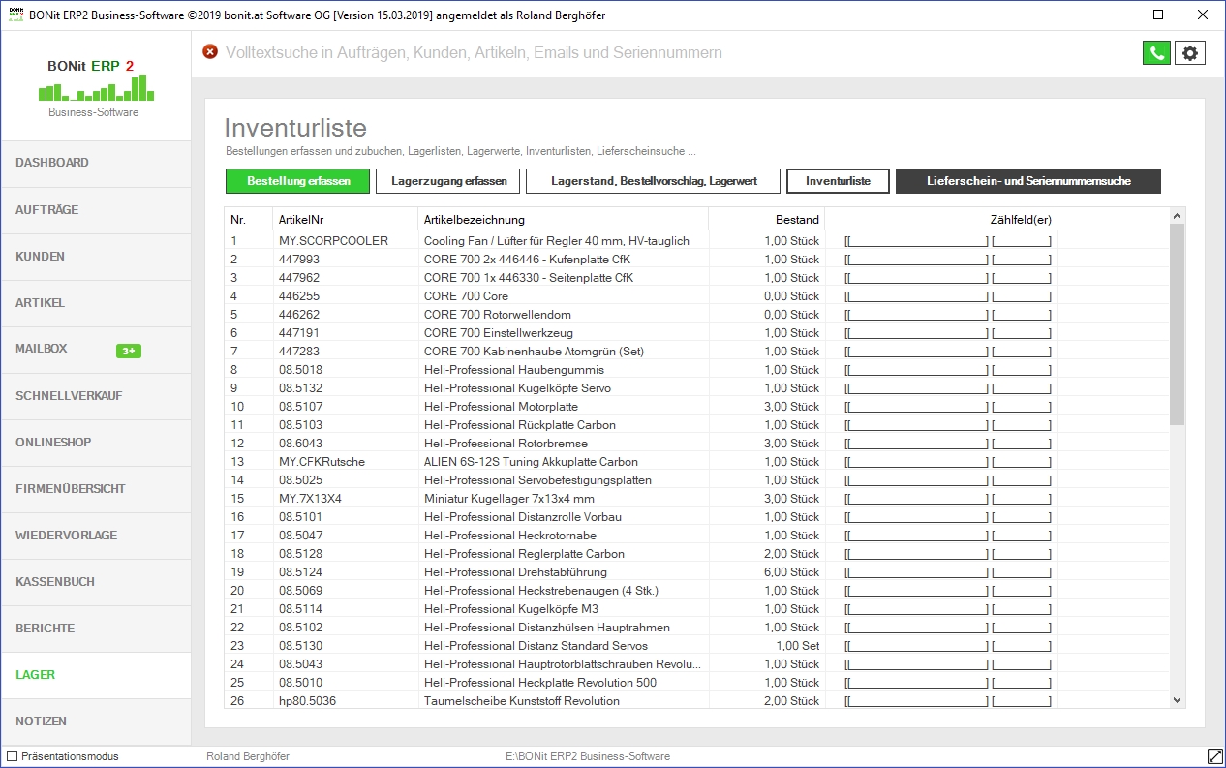Click article MY.CFKRutsche
Viewport: 1226px width, 768px height.
(x=322, y=462)
